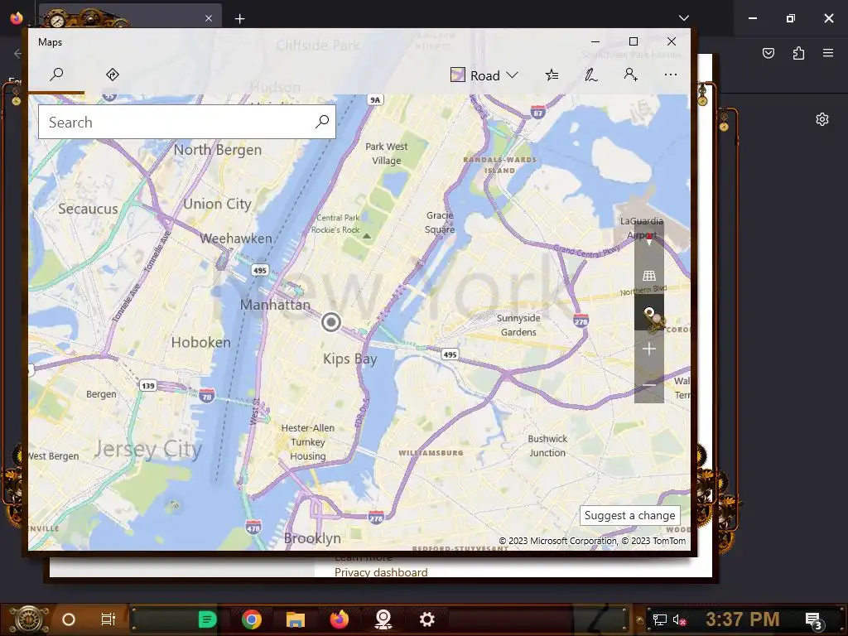848x636 pixels.
Task: Click the Park West Village label
Action: 386,153
